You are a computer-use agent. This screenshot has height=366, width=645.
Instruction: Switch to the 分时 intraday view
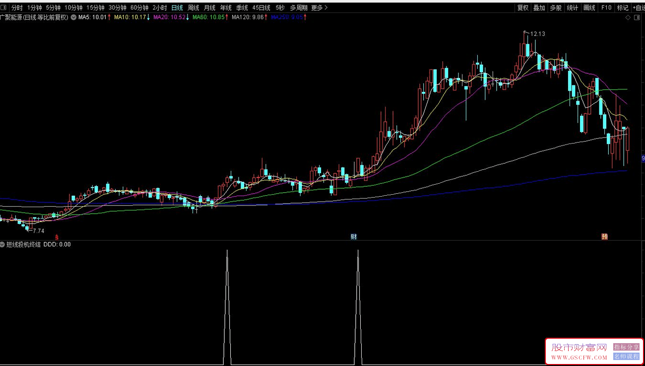pos(17,8)
